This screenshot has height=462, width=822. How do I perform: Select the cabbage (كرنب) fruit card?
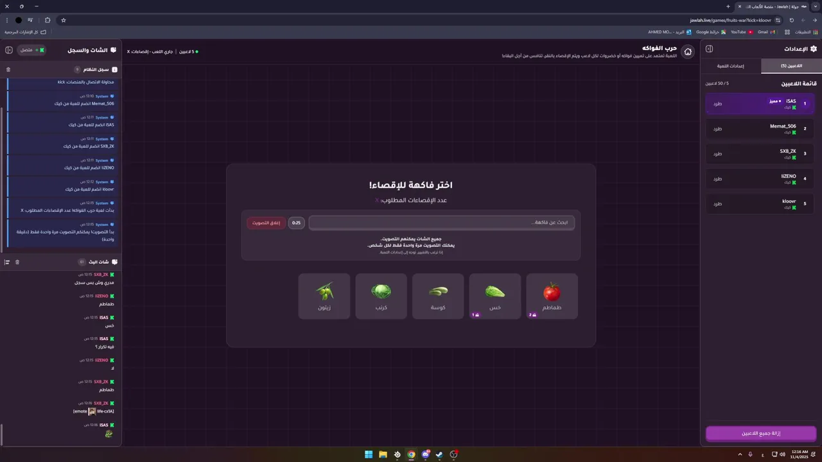point(381,296)
